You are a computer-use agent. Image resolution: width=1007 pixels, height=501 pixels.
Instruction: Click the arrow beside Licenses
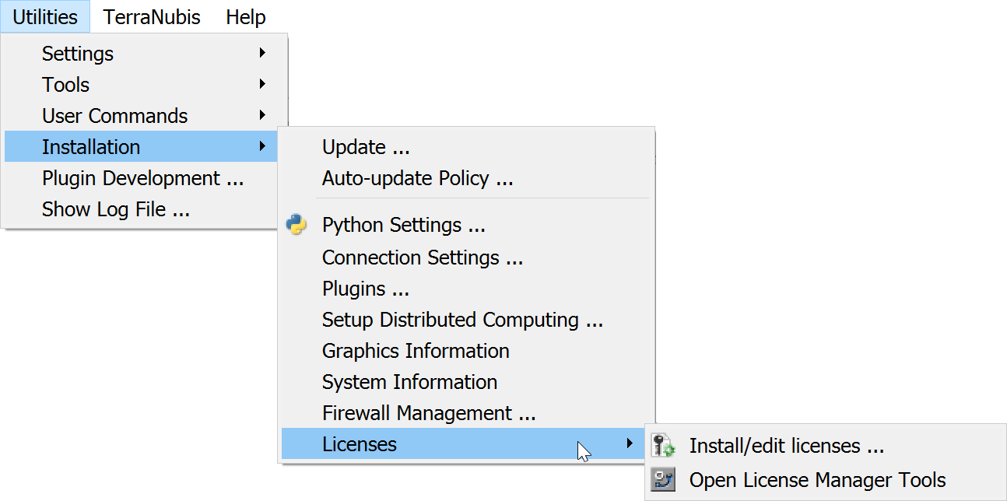pos(630,443)
